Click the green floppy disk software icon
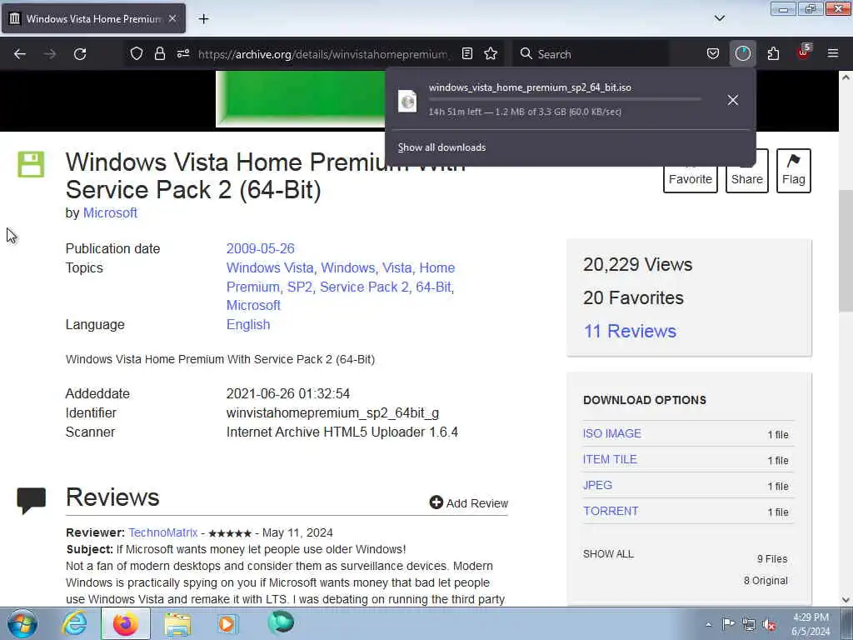 (31, 164)
